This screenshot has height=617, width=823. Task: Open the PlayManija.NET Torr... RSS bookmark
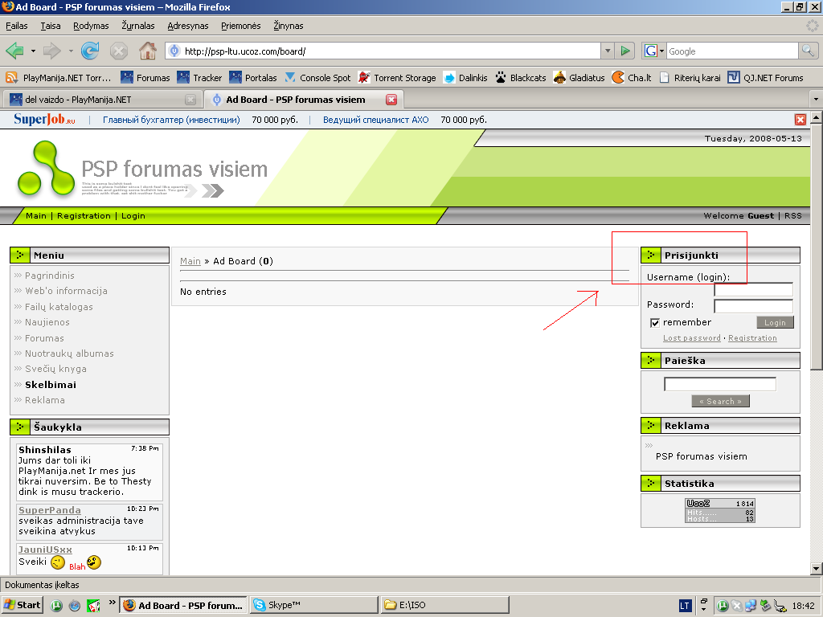[58, 78]
